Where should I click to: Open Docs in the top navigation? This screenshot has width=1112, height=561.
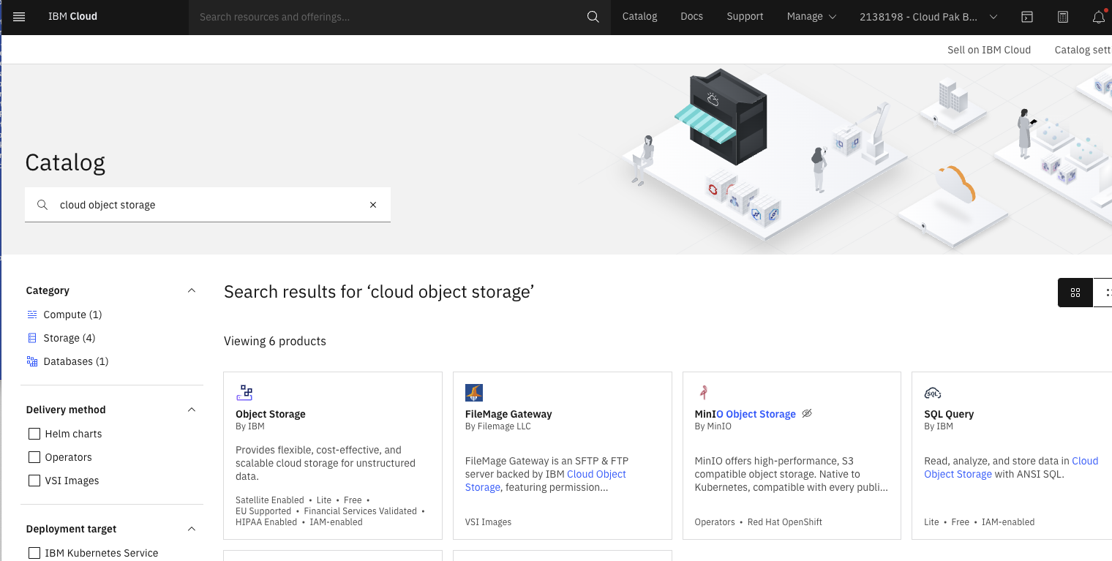coord(691,17)
